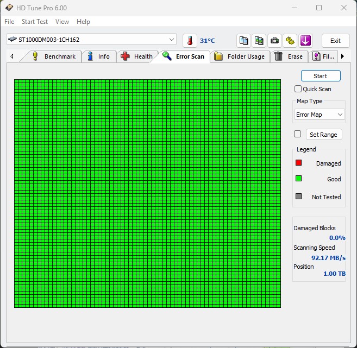Click the copy screenshot to clipboard icon

[x=259, y=41]
